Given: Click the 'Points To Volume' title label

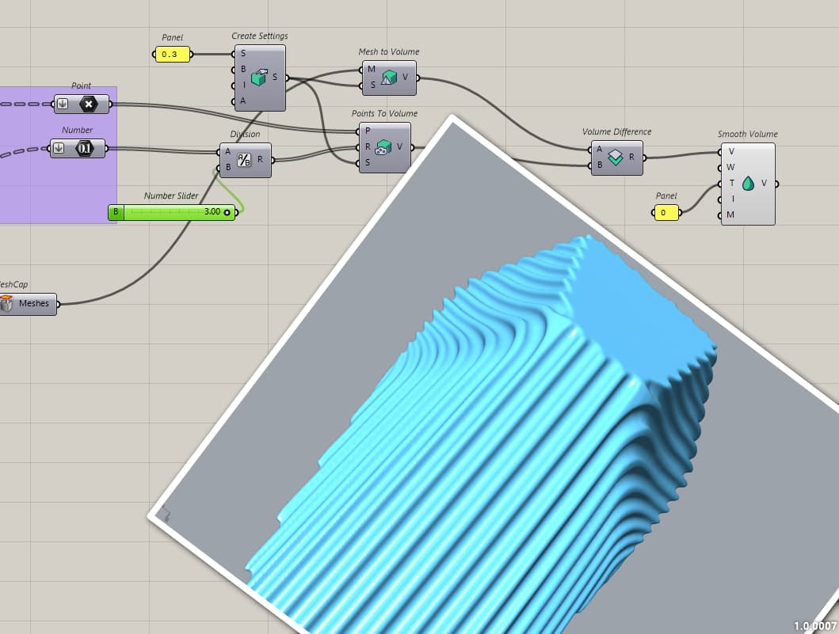Looking at the screenshot, I should tap(384, 114).
